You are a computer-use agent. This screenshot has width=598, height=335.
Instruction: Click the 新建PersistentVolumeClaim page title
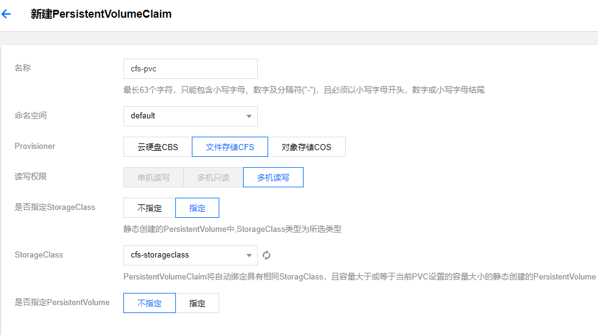(x=101, y=14)
